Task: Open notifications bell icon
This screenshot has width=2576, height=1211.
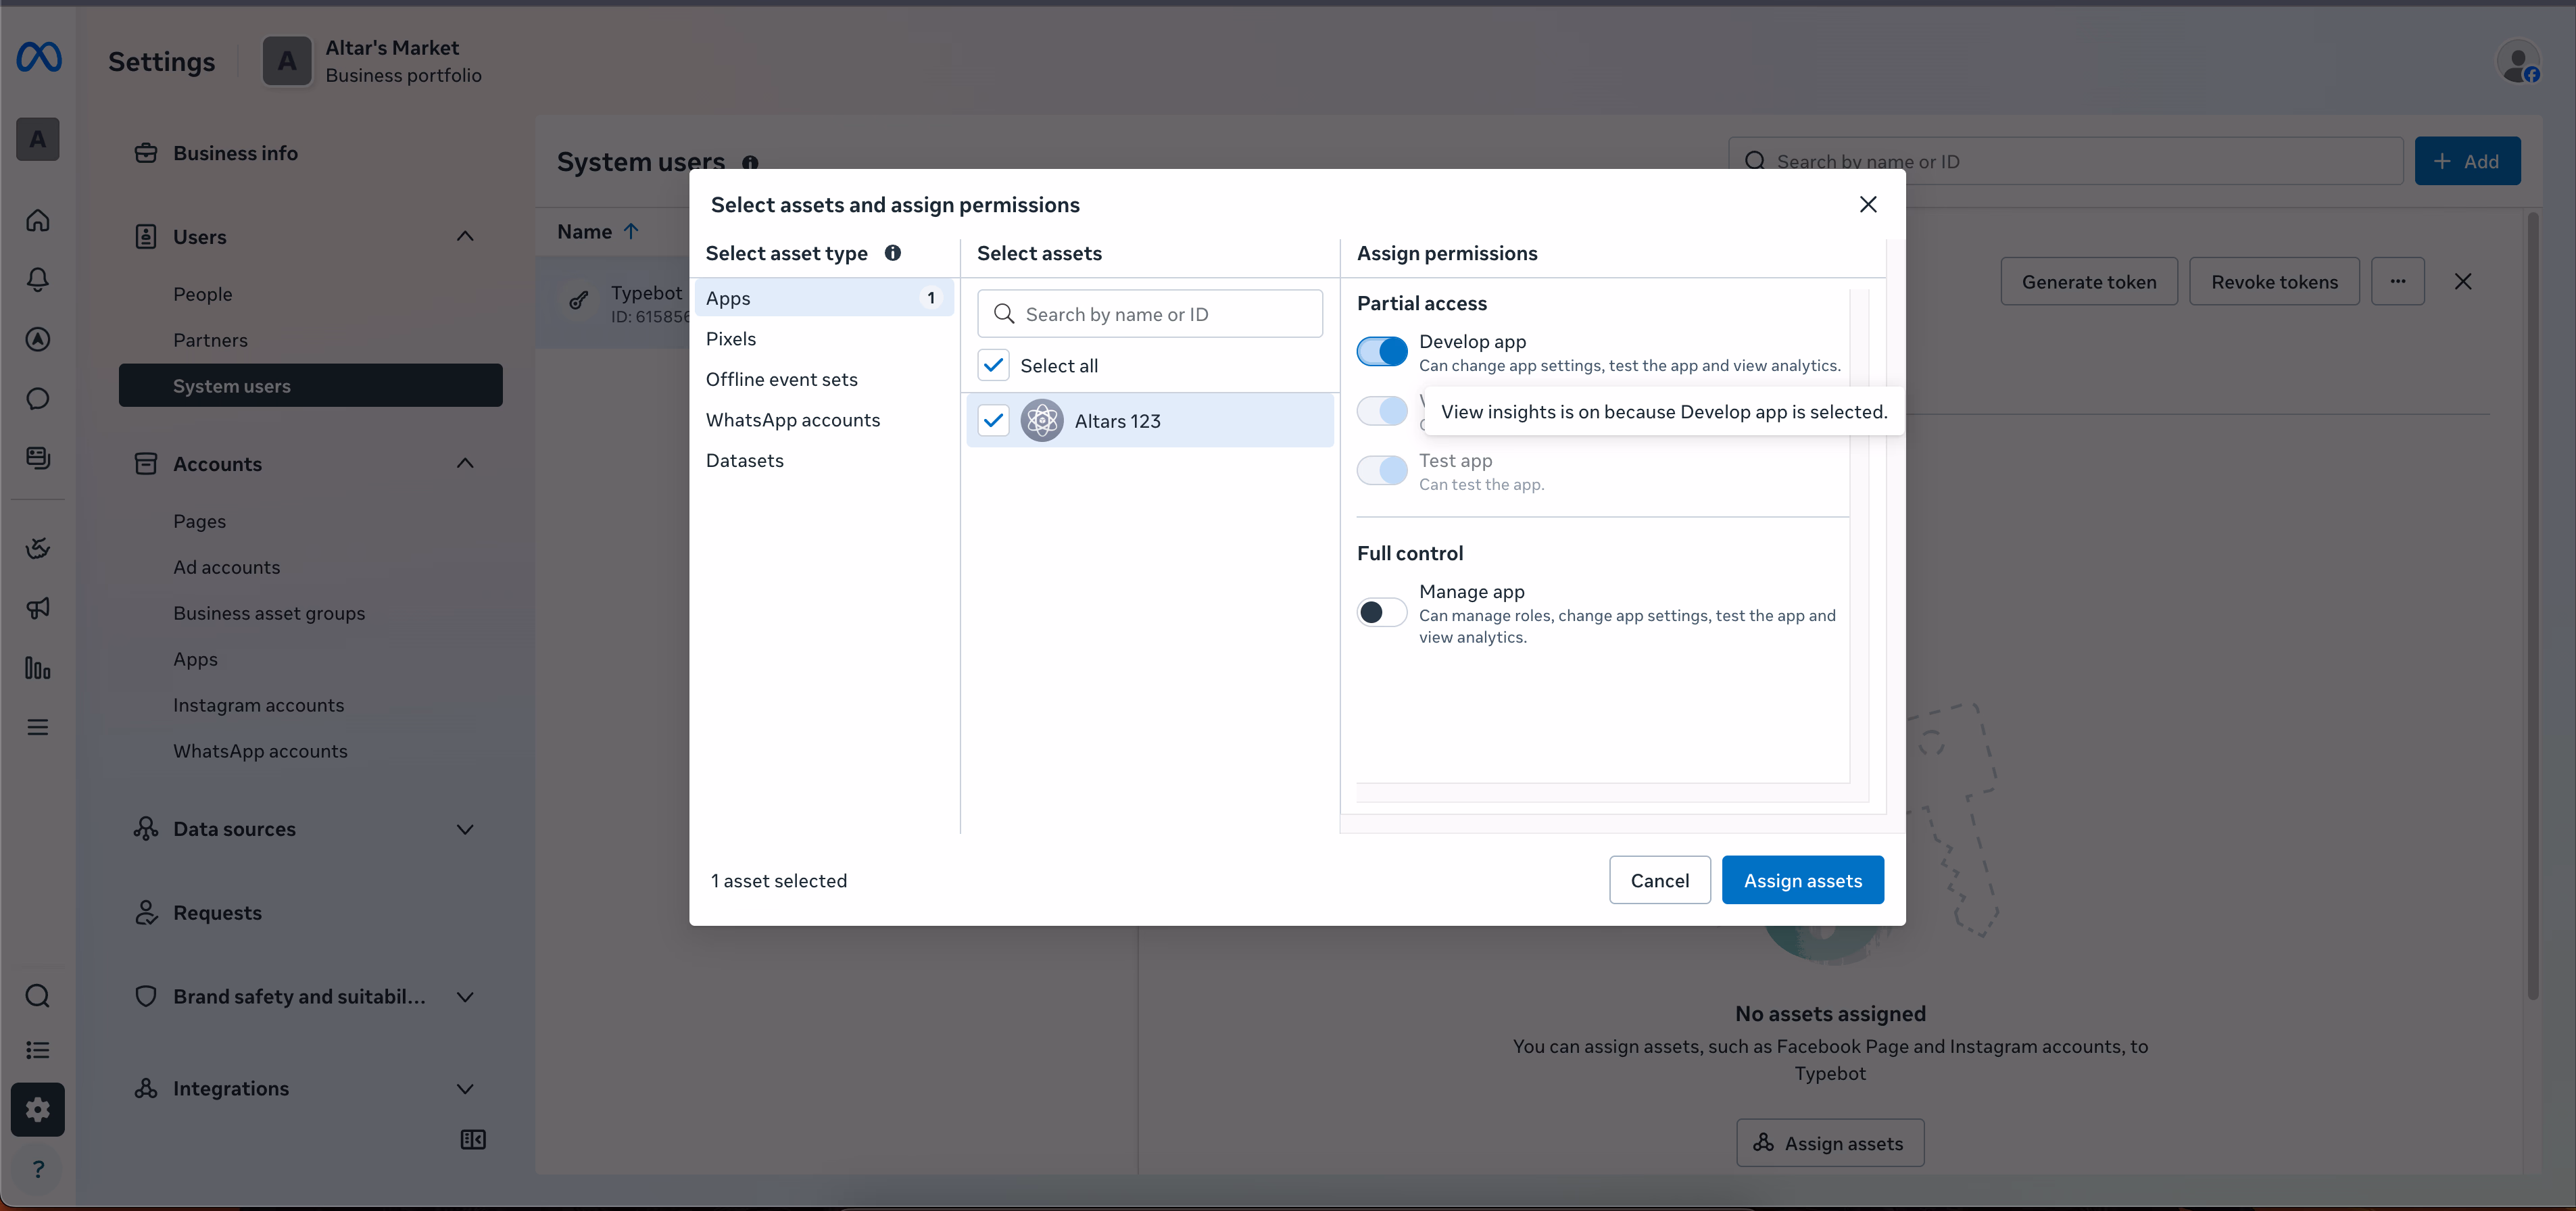Action: (x=38, y=279)
